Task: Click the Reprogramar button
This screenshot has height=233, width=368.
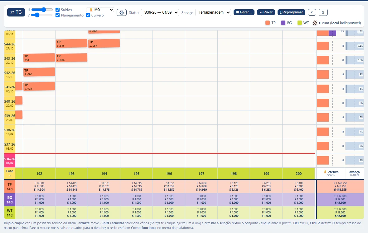Action: click(x=291, y=12)
